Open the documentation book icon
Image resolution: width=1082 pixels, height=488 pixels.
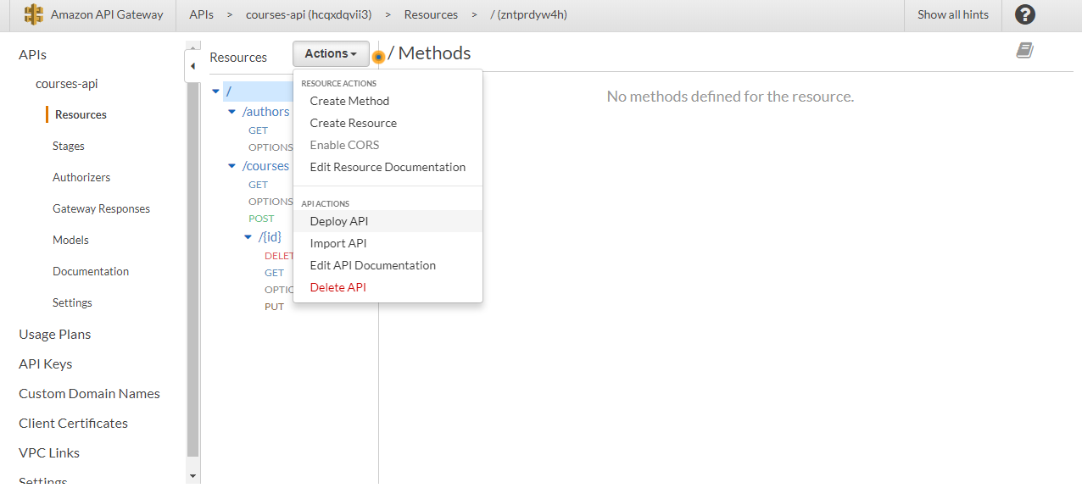(1025, 51)
